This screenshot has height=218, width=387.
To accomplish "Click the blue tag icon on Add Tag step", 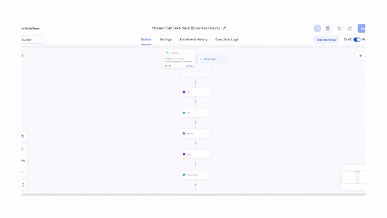I will pyautogui.click(x=184, y=133).
